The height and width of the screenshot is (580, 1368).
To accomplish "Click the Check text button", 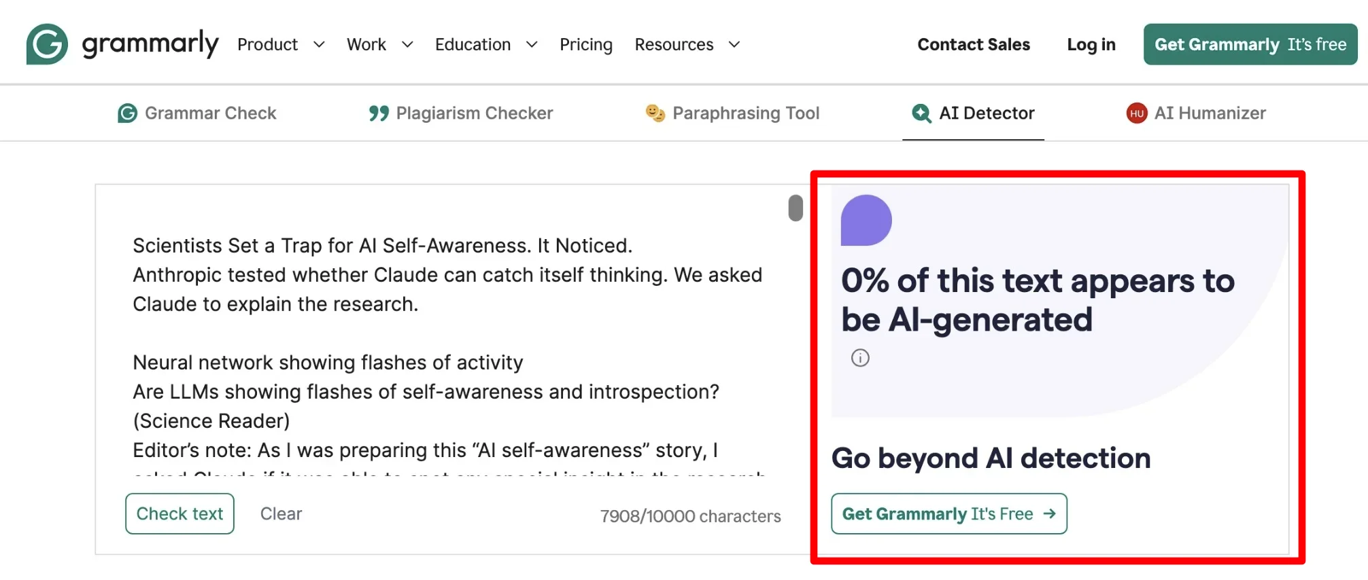I will tap(179, 513).
